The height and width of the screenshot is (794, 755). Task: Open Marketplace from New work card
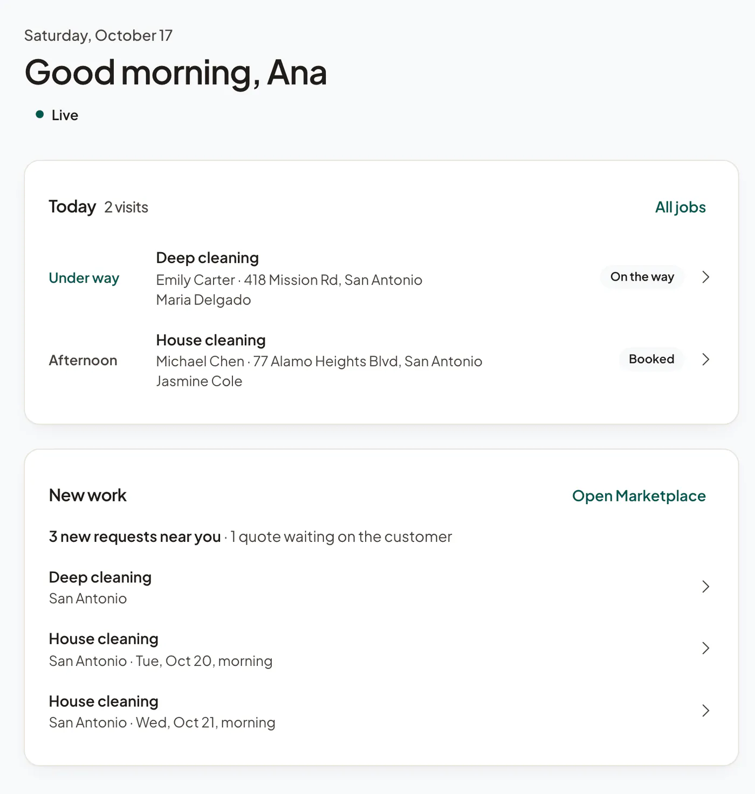click(639, 496)
